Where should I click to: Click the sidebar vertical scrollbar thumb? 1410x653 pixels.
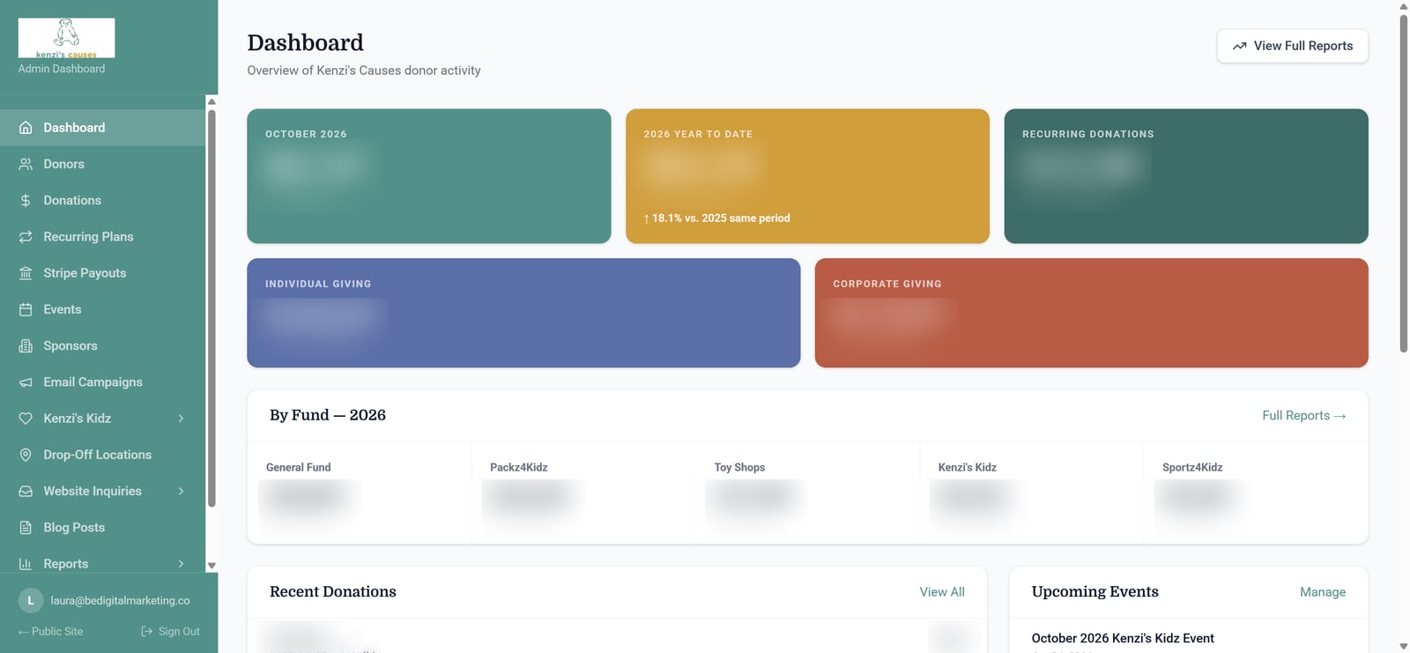211,308
